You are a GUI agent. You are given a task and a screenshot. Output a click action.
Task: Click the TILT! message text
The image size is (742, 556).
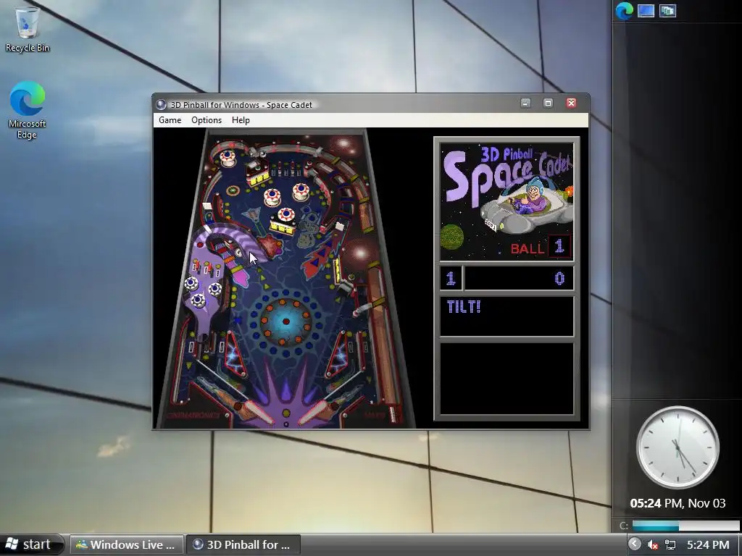(464, 307)
